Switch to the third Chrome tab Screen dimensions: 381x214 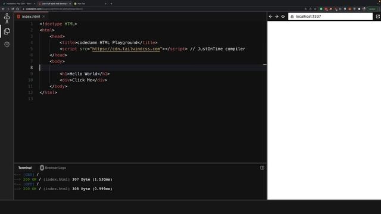click(x=90, y=4)
